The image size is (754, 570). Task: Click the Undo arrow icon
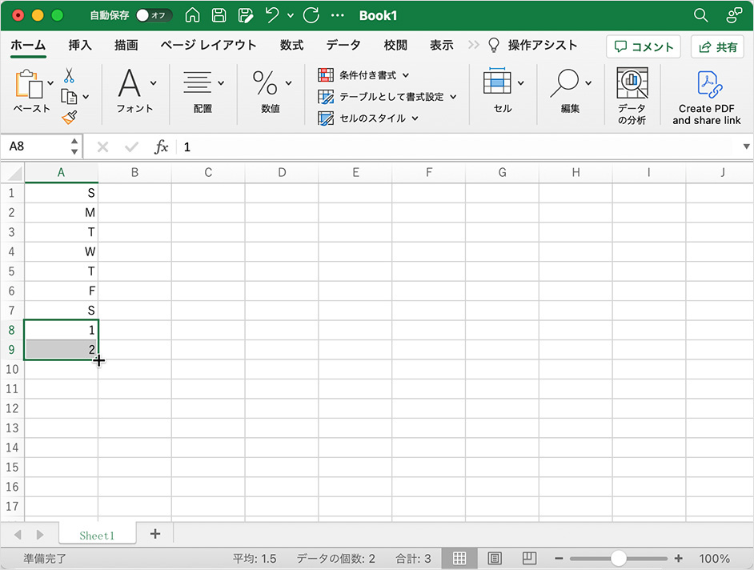pyautogui.click(x=273, y=15)
